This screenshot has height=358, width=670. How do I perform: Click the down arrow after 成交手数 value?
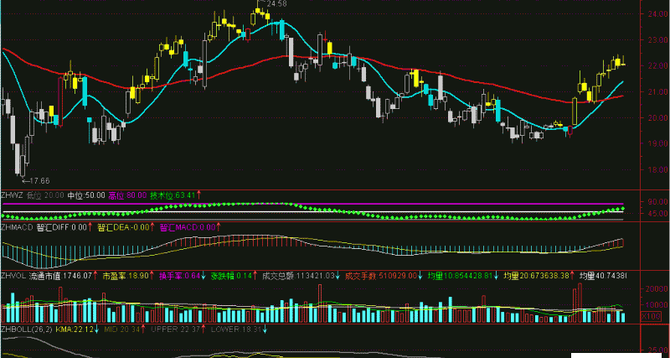420,276
